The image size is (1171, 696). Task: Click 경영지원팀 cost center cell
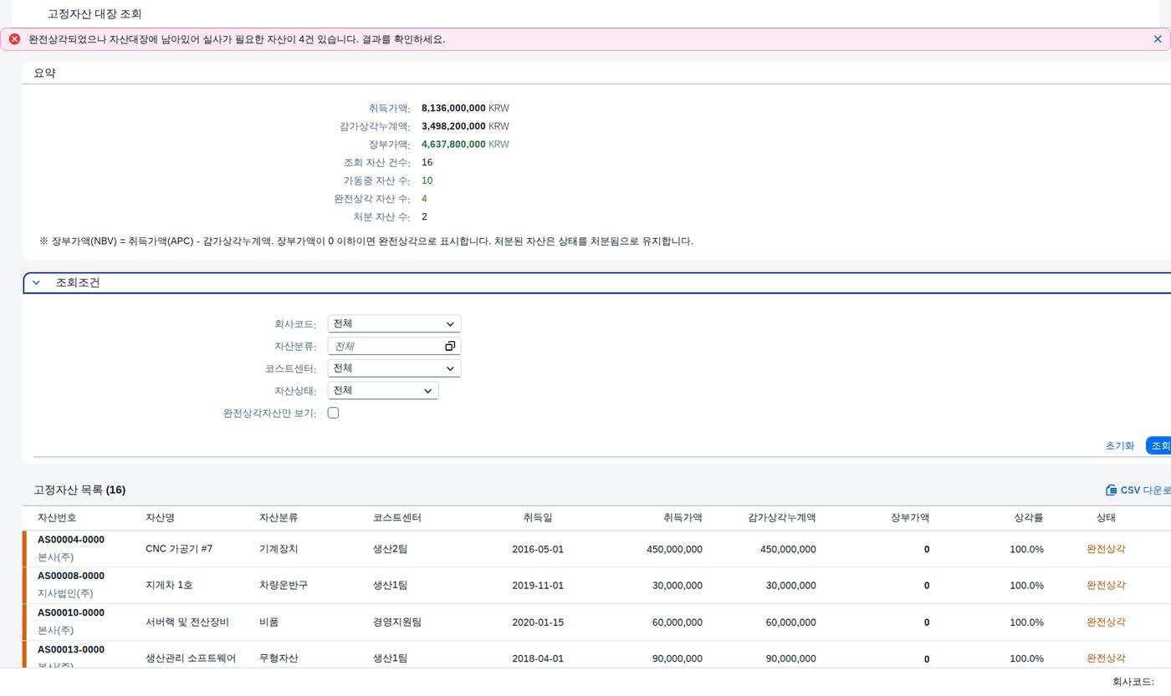[397, 622]
